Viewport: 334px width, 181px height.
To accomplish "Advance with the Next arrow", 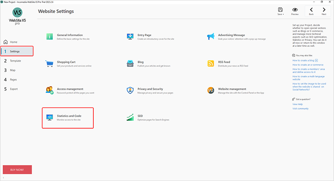I will tap(324, 10).
